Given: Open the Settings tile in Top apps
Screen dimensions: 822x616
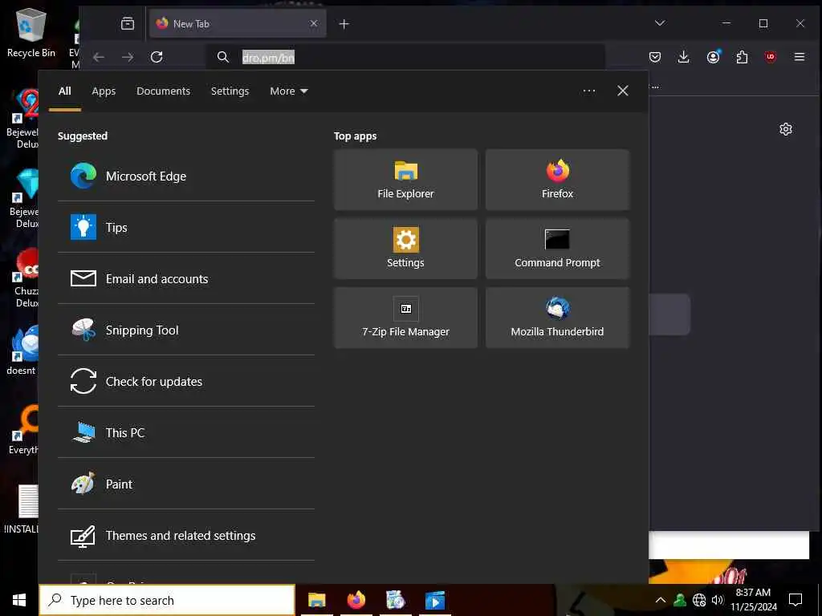Looking at the screenshot, I should pos(405,249).
